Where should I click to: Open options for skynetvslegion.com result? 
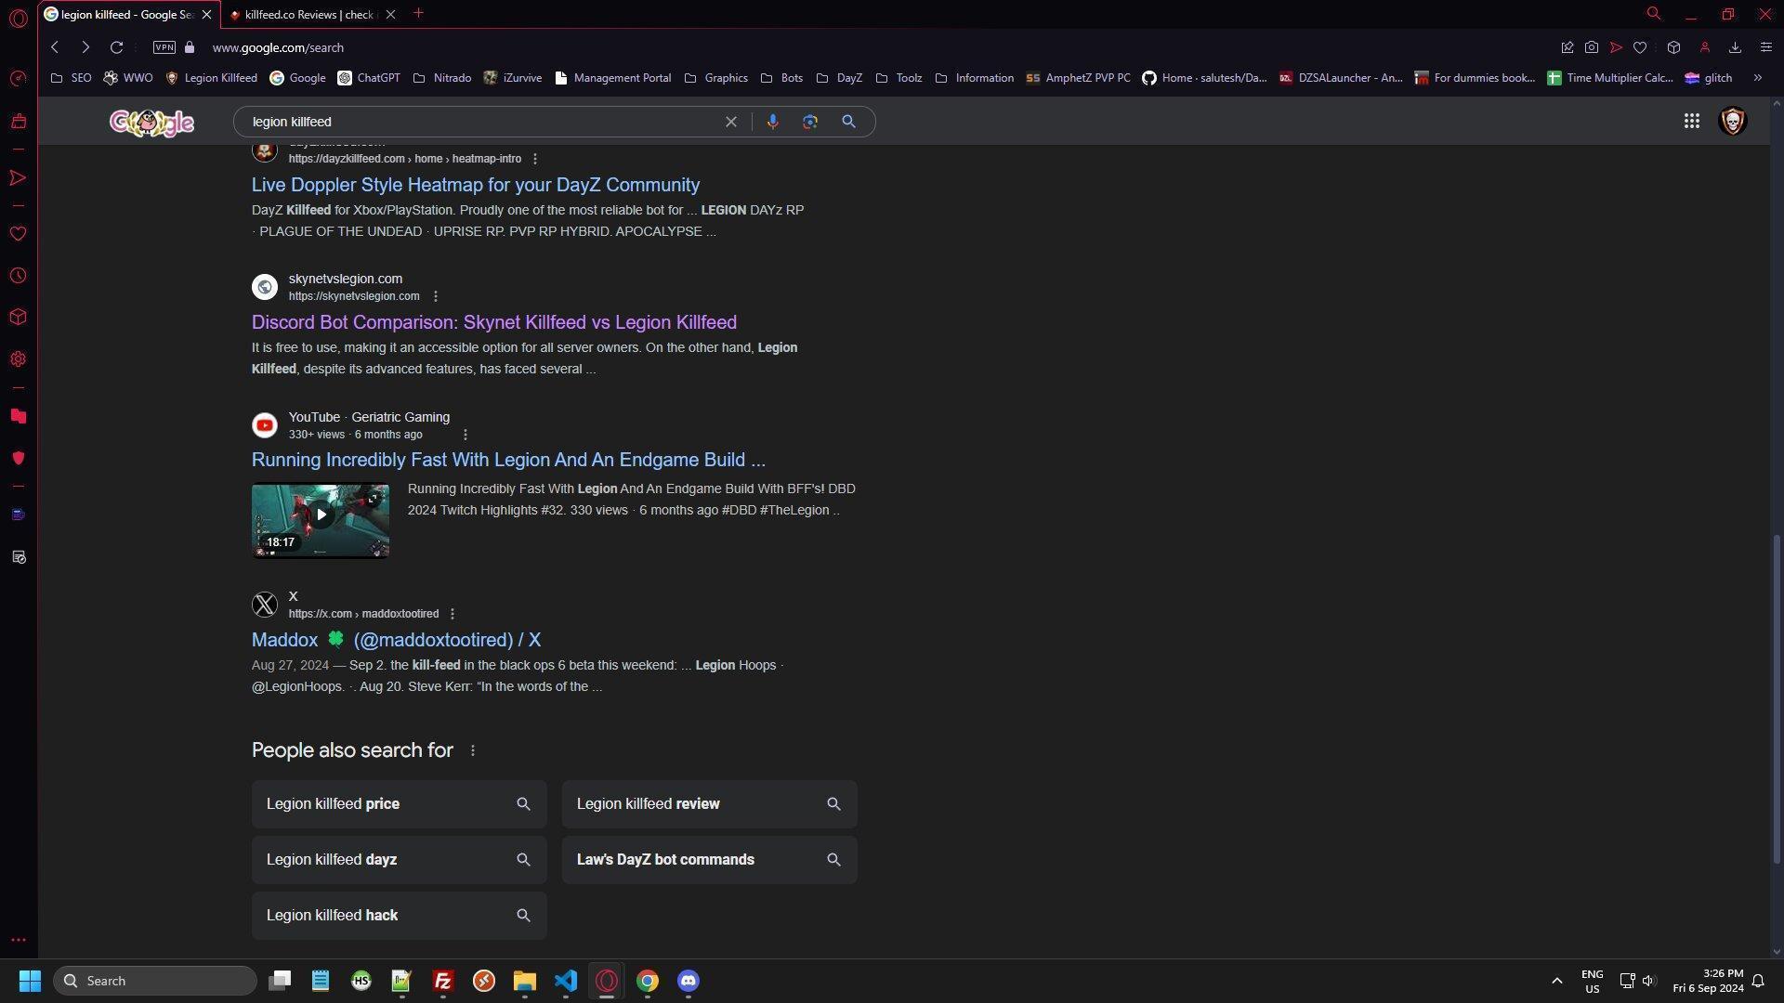click(435, 296)
